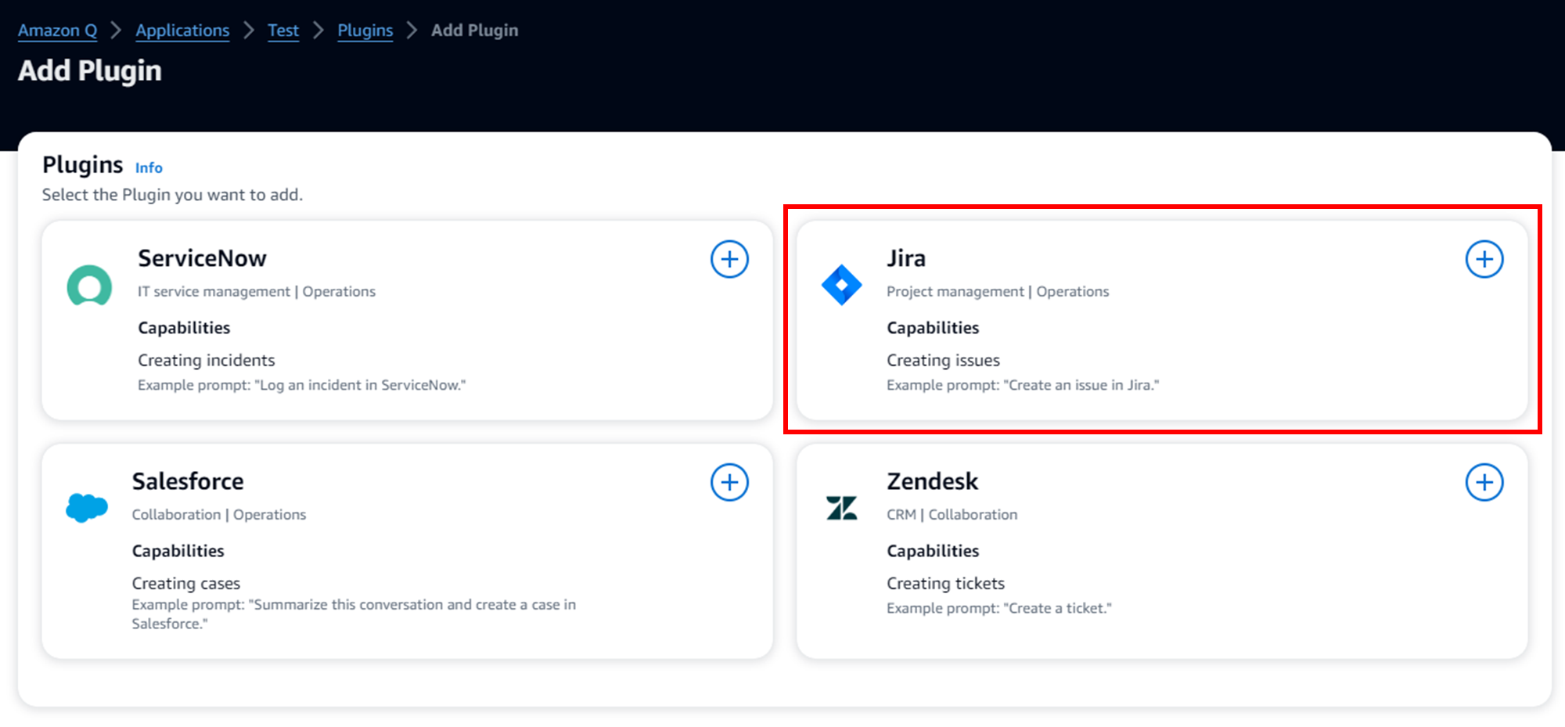Click 'Project management | Operations' text
1565x727 pixels.
point(998,291)
